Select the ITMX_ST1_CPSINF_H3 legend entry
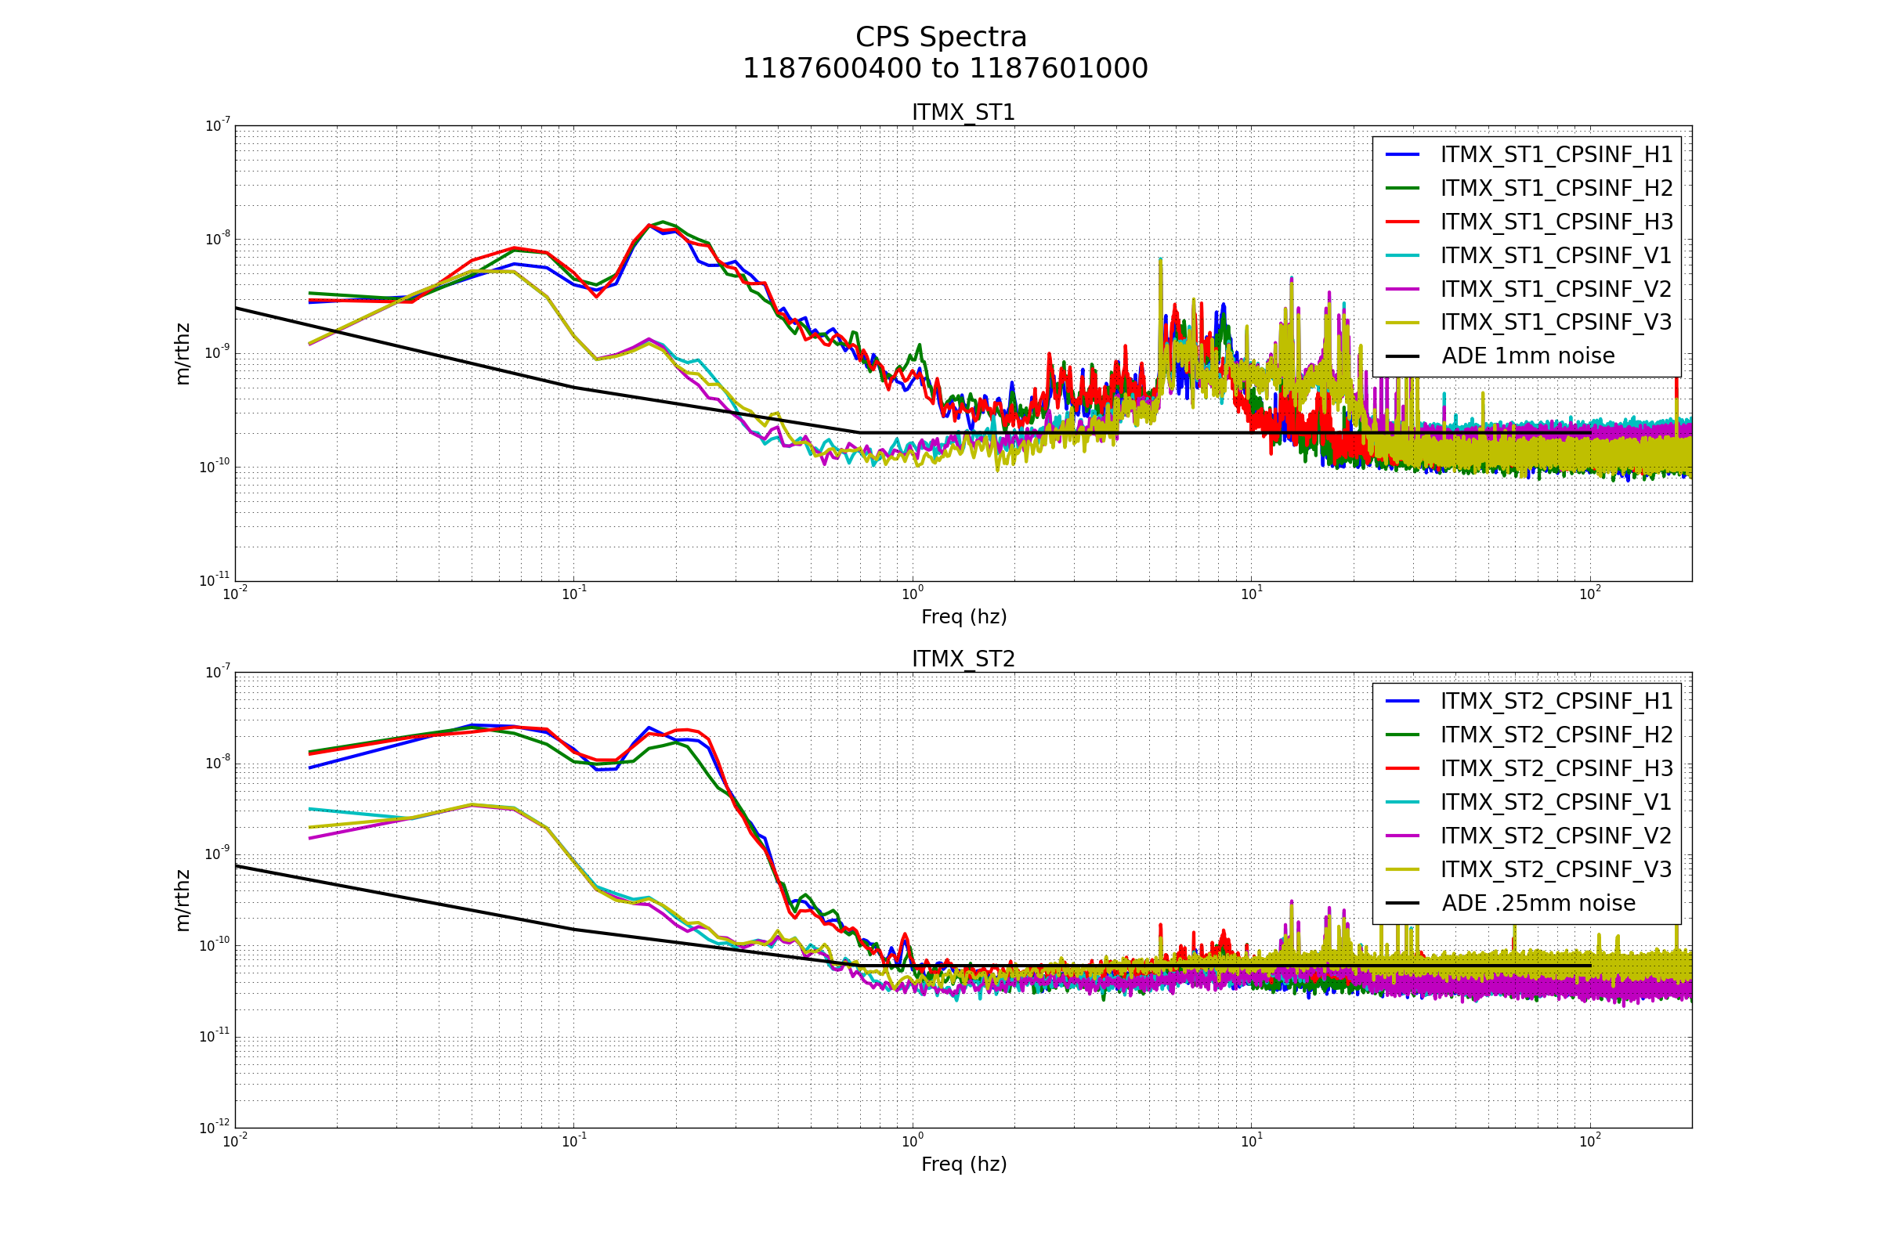Image resolution: width=1880 pixels, height=1253 pixels. click(x=1556, y=222)
